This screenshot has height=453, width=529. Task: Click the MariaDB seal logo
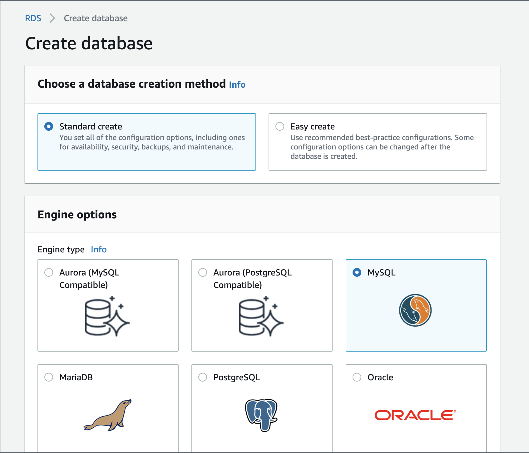(108, 415)
